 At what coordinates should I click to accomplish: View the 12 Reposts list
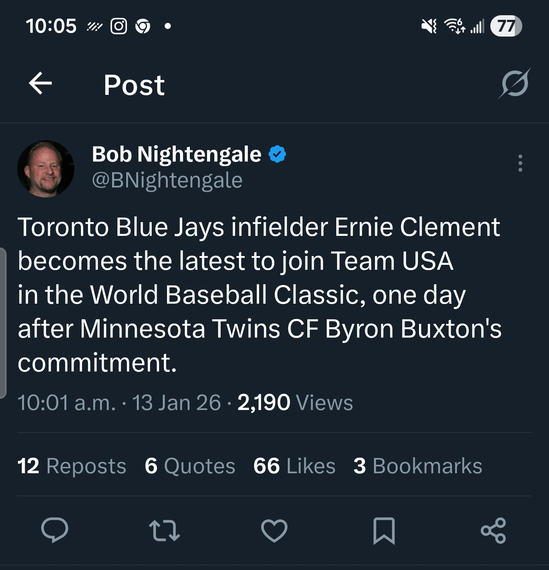tap(72, 466)
